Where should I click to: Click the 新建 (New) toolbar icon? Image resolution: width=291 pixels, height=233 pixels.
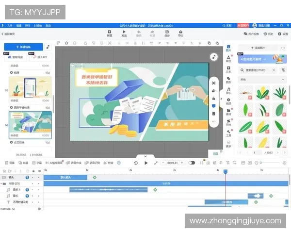tap(109, 33)
